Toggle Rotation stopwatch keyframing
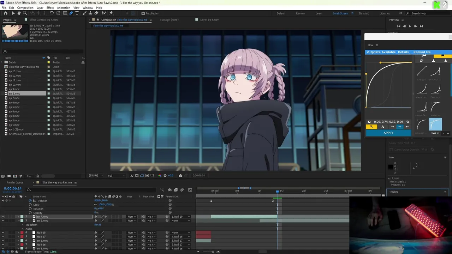This screenshot has width=452, height=254. [30, 209]
